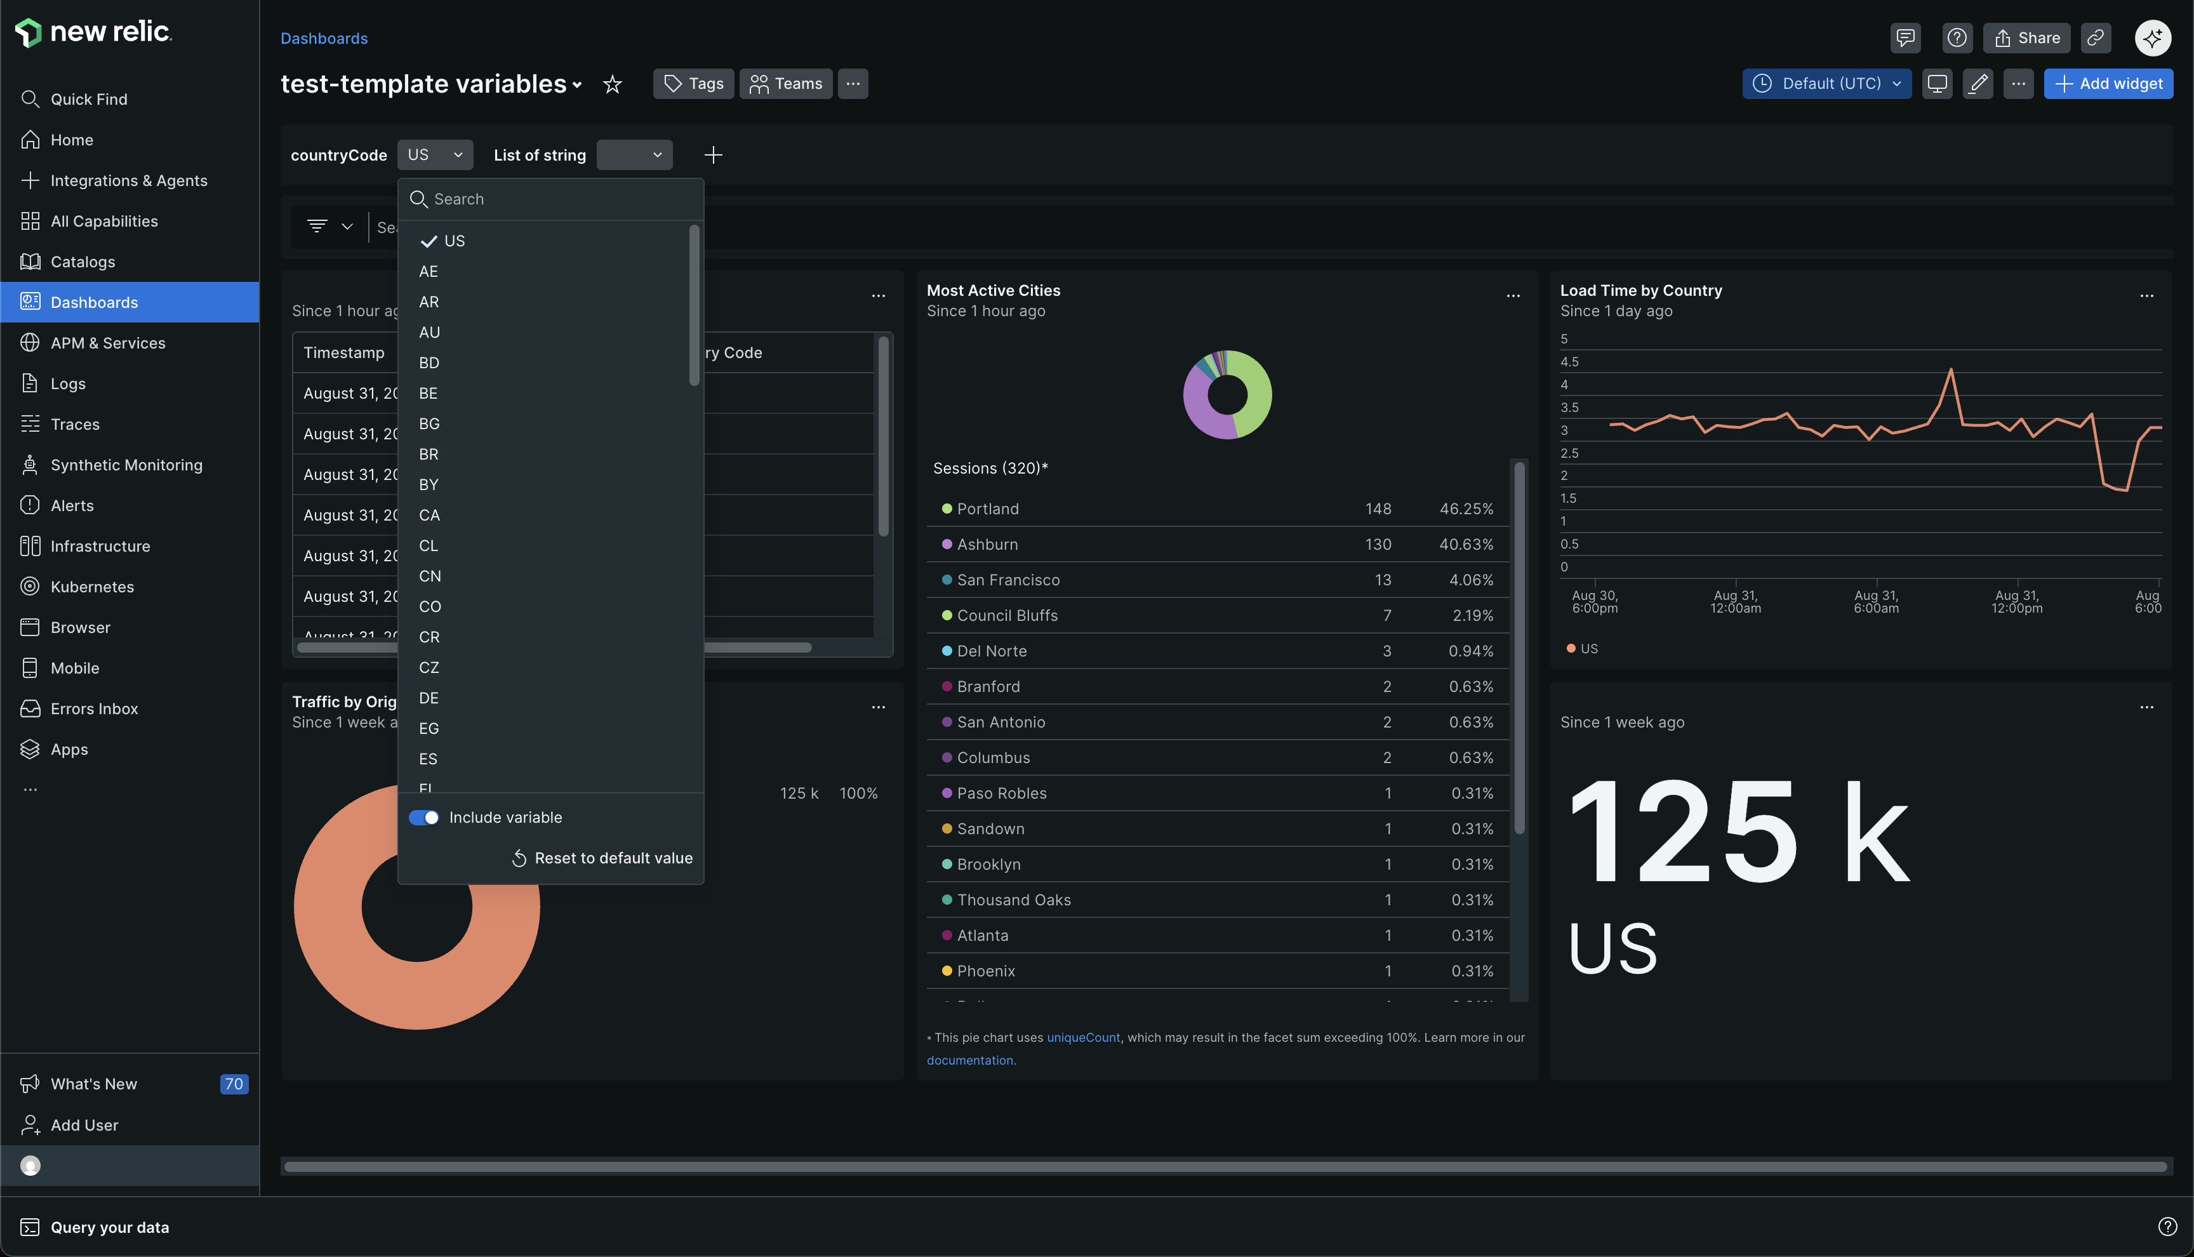The image size is (2194, 1257).
Task: Open the New Relic AI sparkle icon
Action: tap(2153, 38)
